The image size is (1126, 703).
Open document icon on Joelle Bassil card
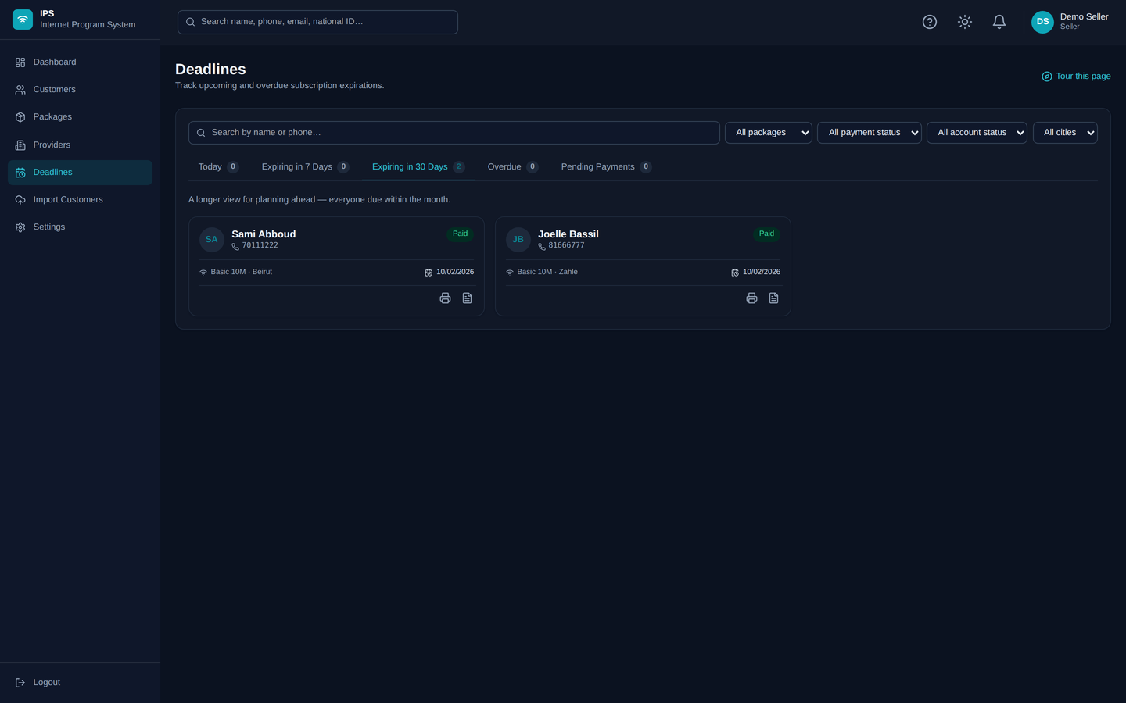[773, 298]
